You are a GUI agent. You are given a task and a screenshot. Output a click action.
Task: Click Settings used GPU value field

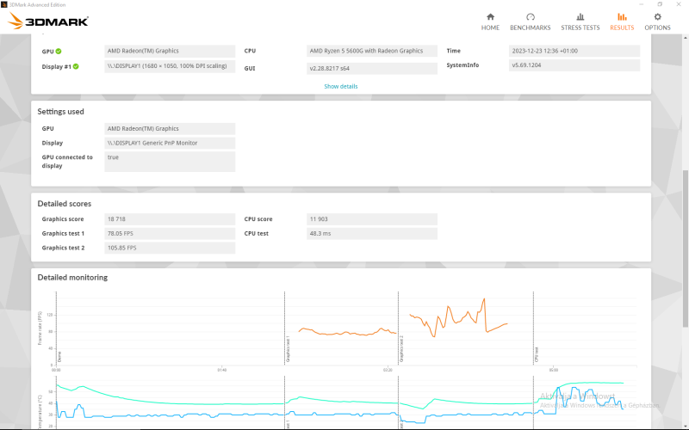(x=170, y=128)
